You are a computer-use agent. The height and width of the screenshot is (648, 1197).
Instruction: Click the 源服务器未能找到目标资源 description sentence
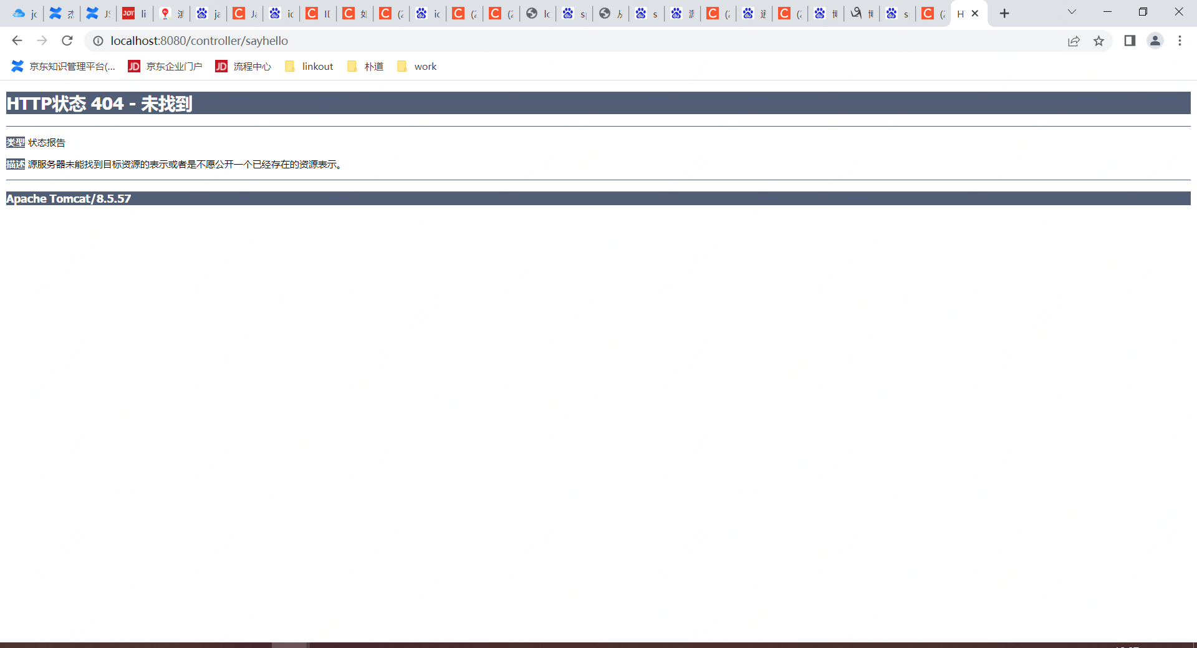(185, 165)
